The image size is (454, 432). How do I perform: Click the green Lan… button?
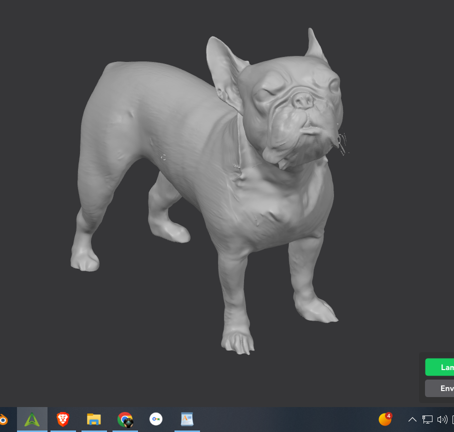click(x=439, y=367)
